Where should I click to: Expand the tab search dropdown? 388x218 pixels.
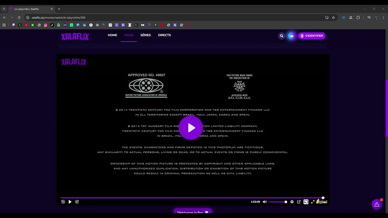[4, 9]
